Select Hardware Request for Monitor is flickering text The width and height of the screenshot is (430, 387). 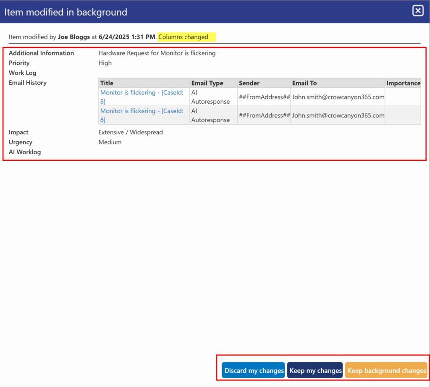pos(157,53)
